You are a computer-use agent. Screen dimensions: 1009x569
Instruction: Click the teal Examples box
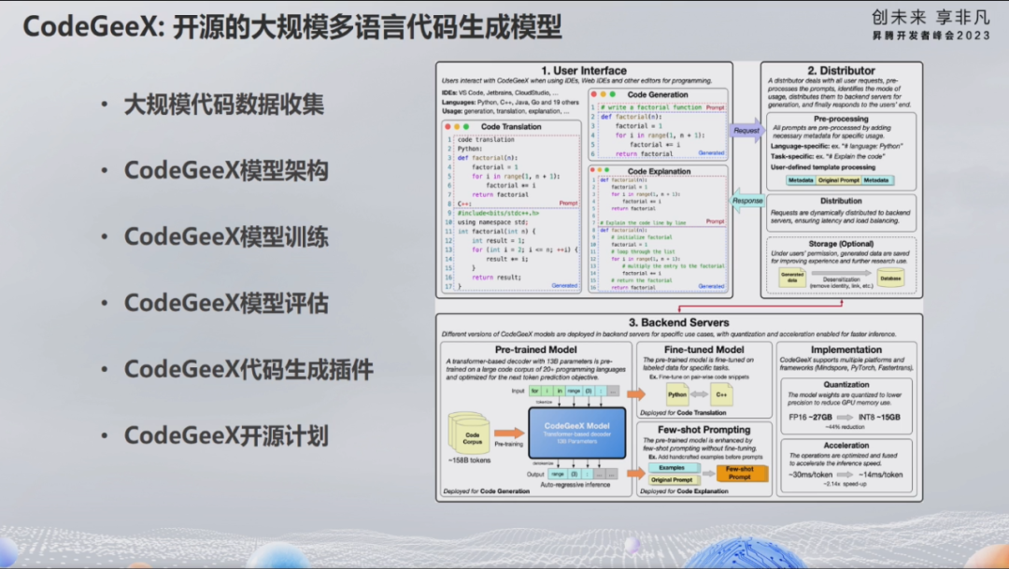coord(674,468)
